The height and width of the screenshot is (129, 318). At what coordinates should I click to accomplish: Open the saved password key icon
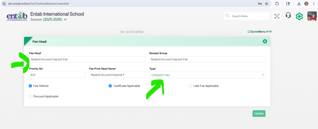click(260, 4)
